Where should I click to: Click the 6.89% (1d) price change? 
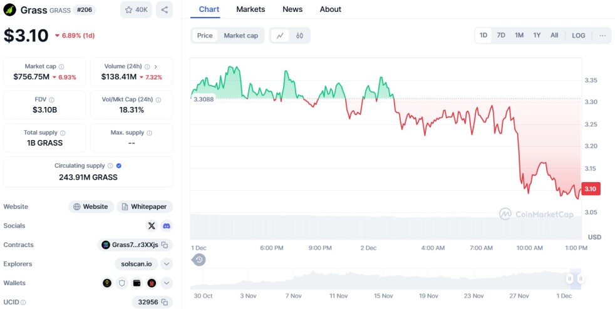(75, 36)
